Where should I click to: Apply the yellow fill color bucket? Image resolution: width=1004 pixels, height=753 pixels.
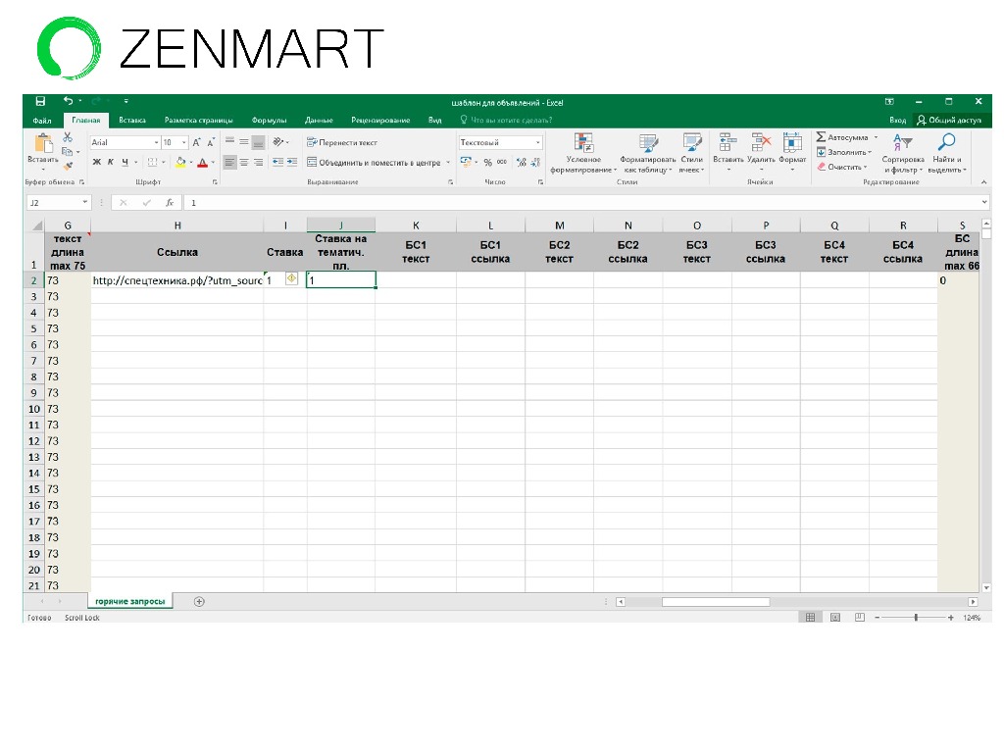click(180, 163)
